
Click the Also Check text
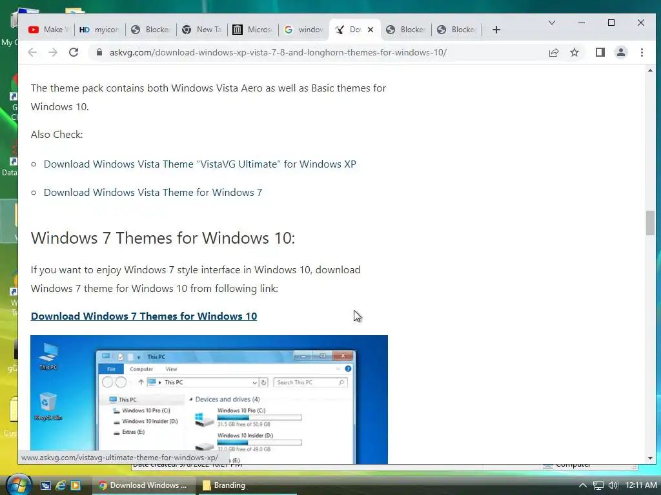tap(57, 135)
